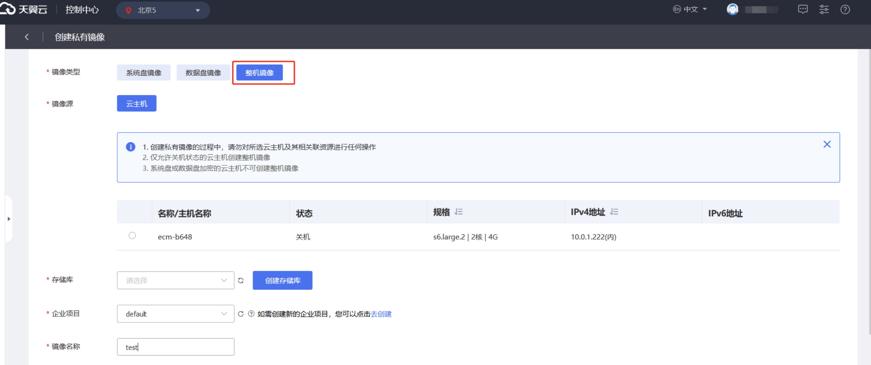Close the blue info notice
This screenshot has width=871, height=365.
coord(827,145)
